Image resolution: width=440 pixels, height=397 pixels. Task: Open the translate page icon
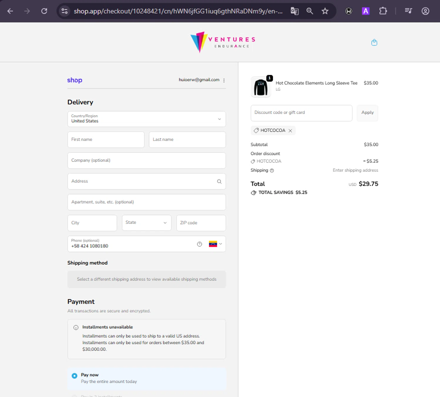[295, 11]
